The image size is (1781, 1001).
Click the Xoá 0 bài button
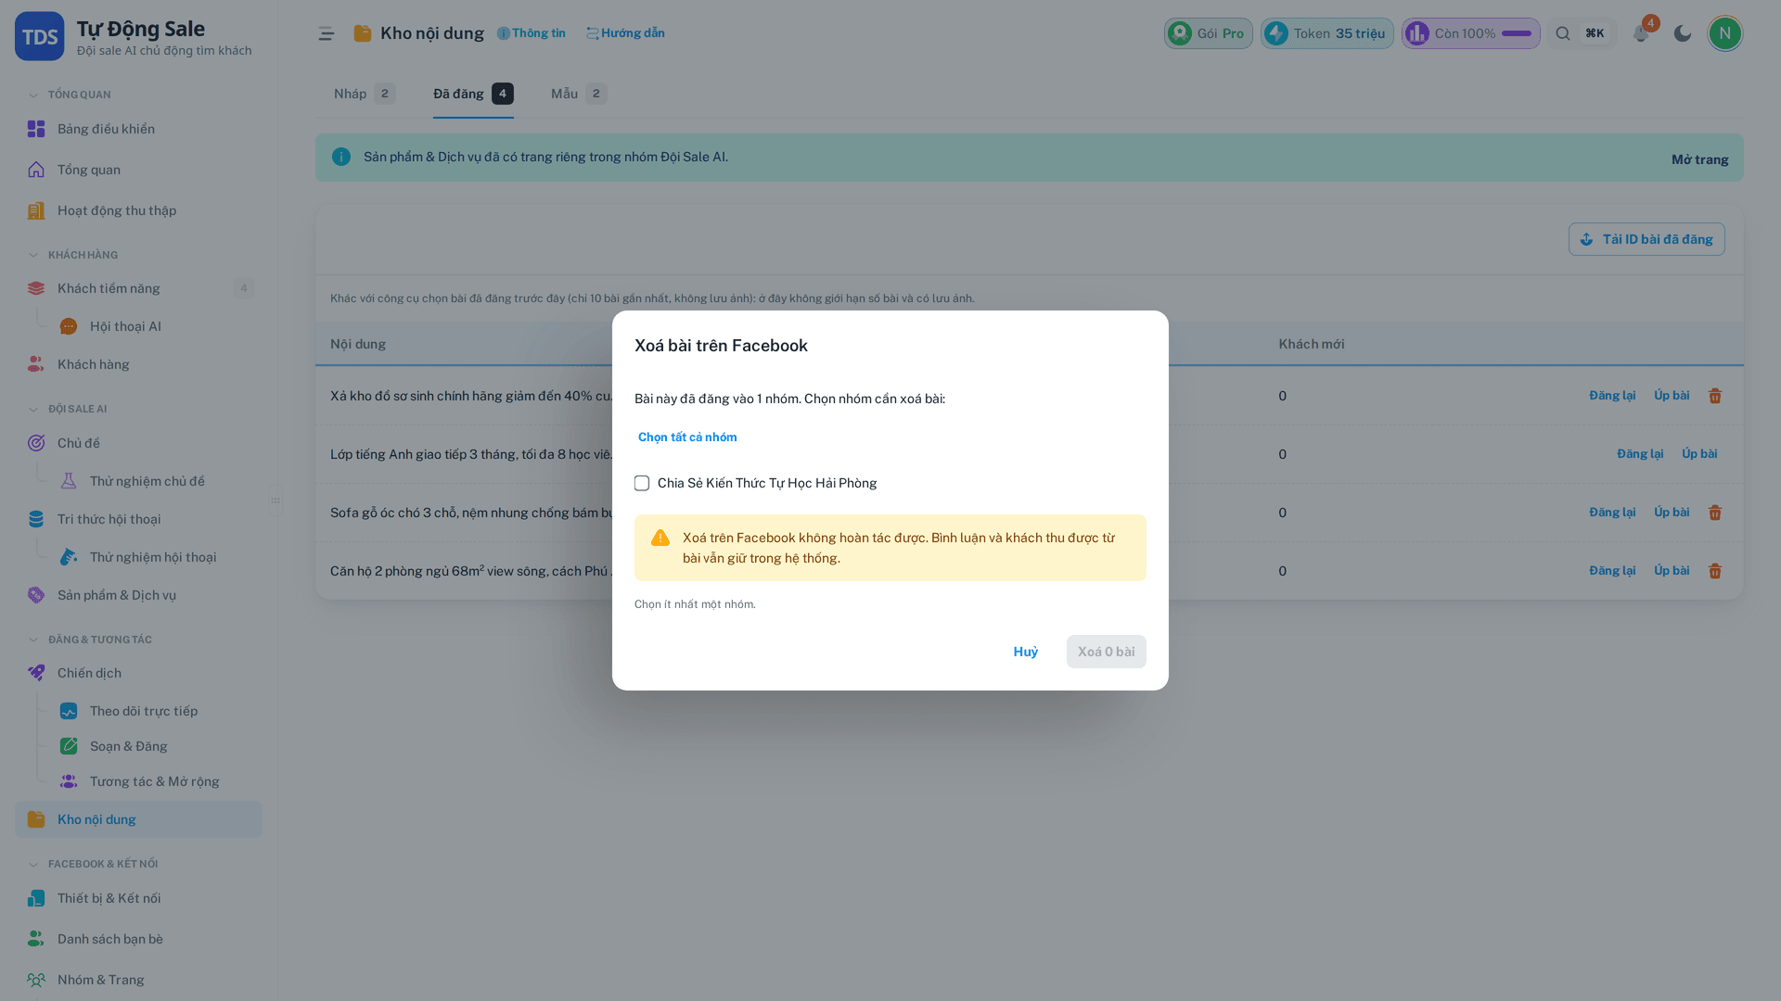(1106, 652)
